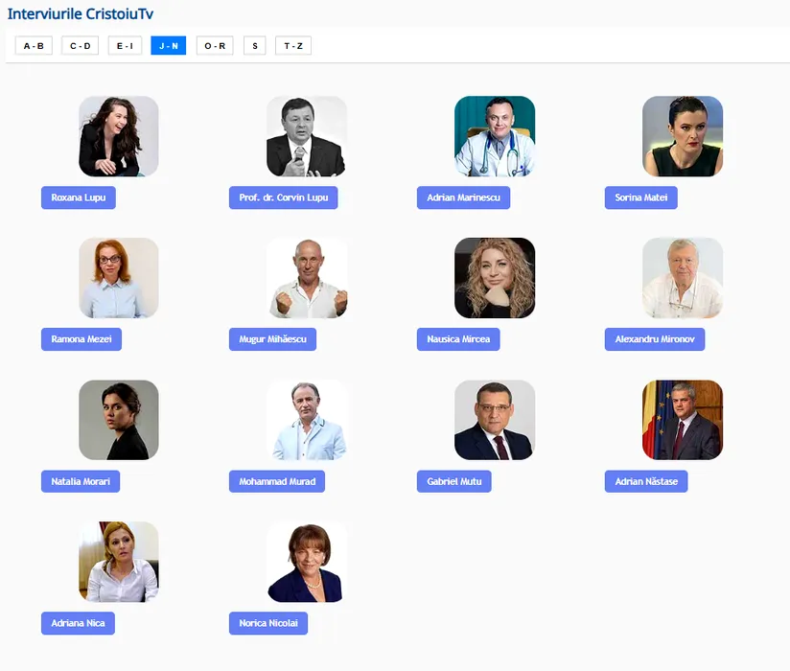
Task: Select the active J - N tab
Action: (x=169, y=46)
